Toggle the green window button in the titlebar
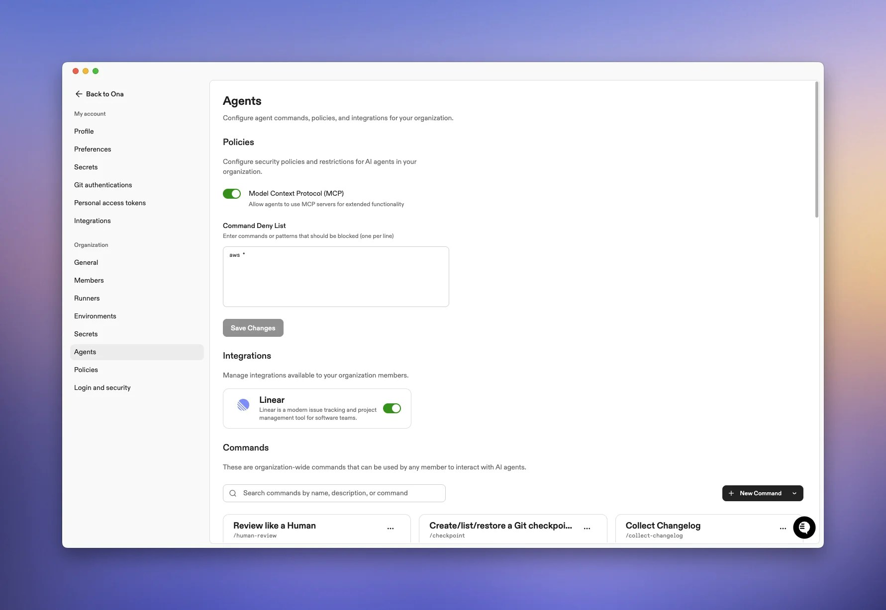Viewport: 886px width, 610px height. click(x=96, y=71)
